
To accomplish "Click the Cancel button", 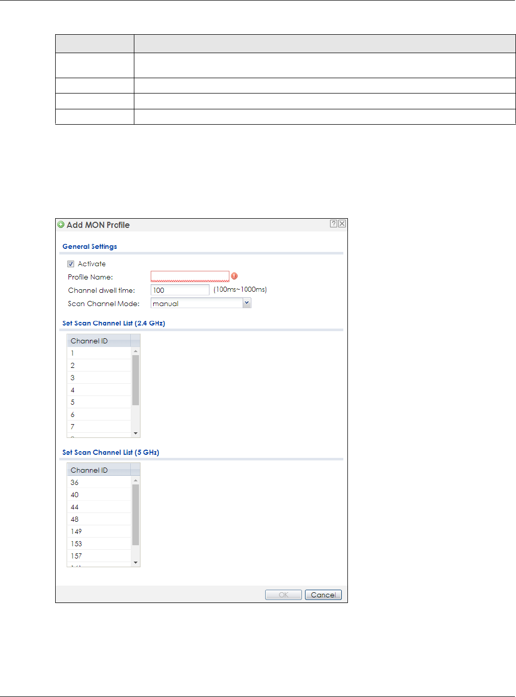I will (323, 595).
